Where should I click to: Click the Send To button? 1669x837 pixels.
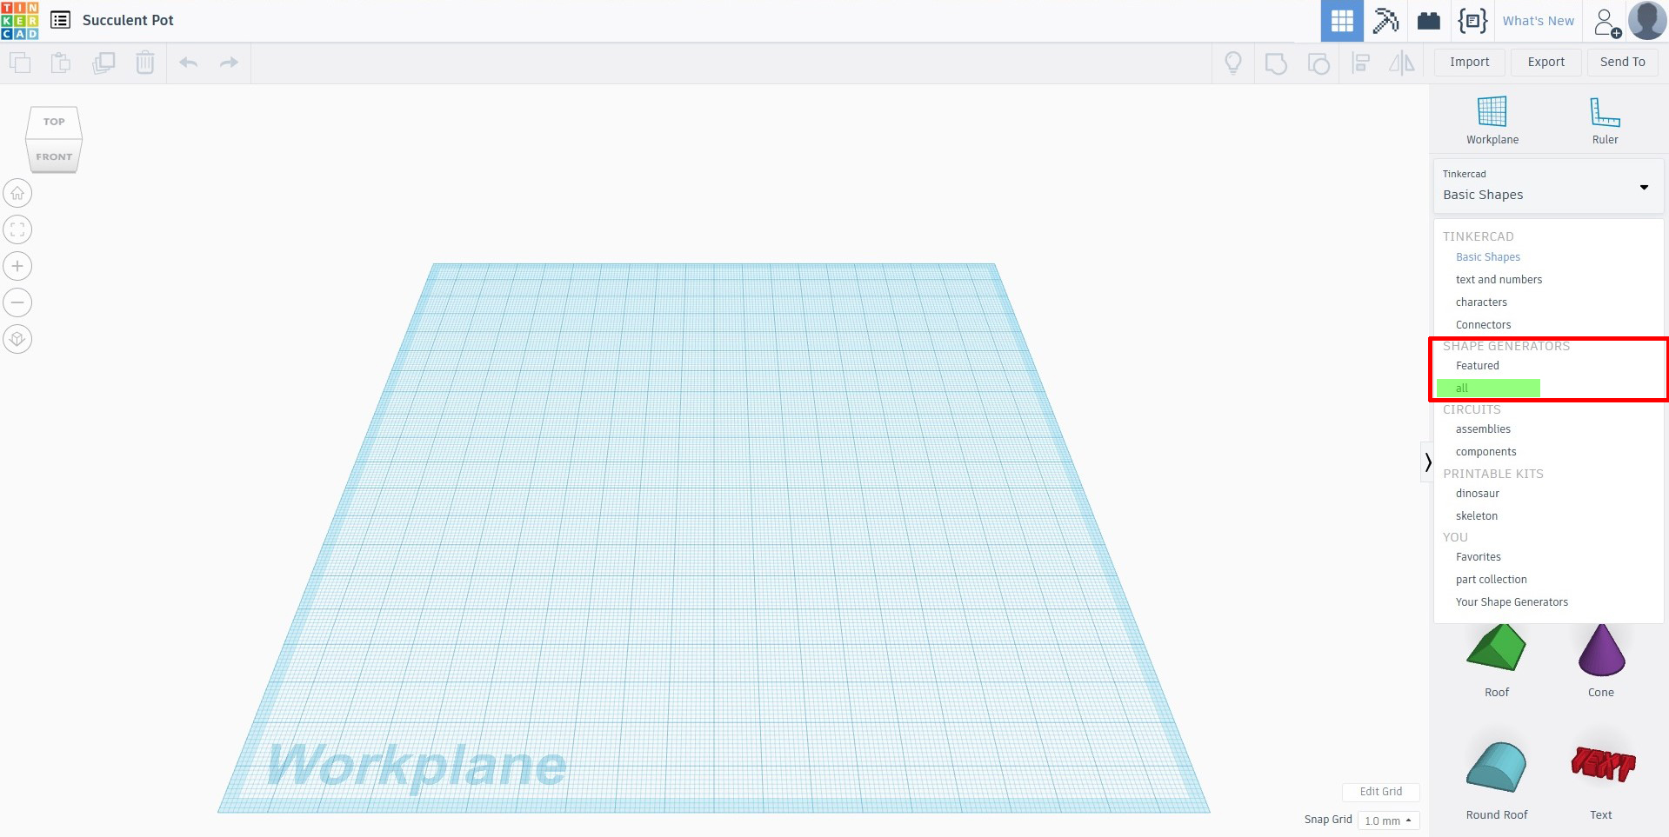point(1622,62)
